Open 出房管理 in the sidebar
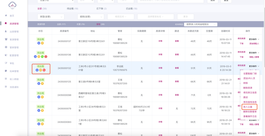Image resolution: width=265 pixels, height=136 pixels. (x=14, y=32)
